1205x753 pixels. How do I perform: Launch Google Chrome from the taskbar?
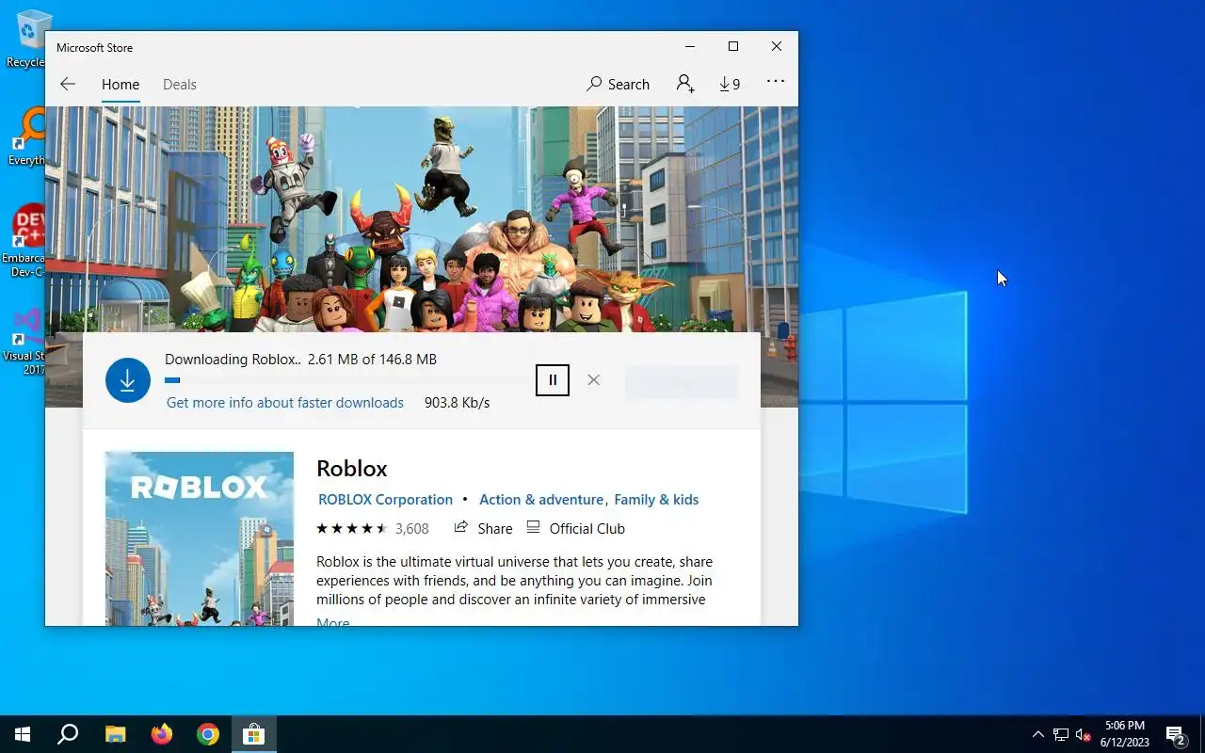207,734
